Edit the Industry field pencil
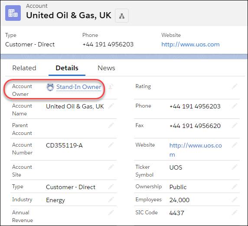This screenshot has width=248, height=226. coord(111,200)
